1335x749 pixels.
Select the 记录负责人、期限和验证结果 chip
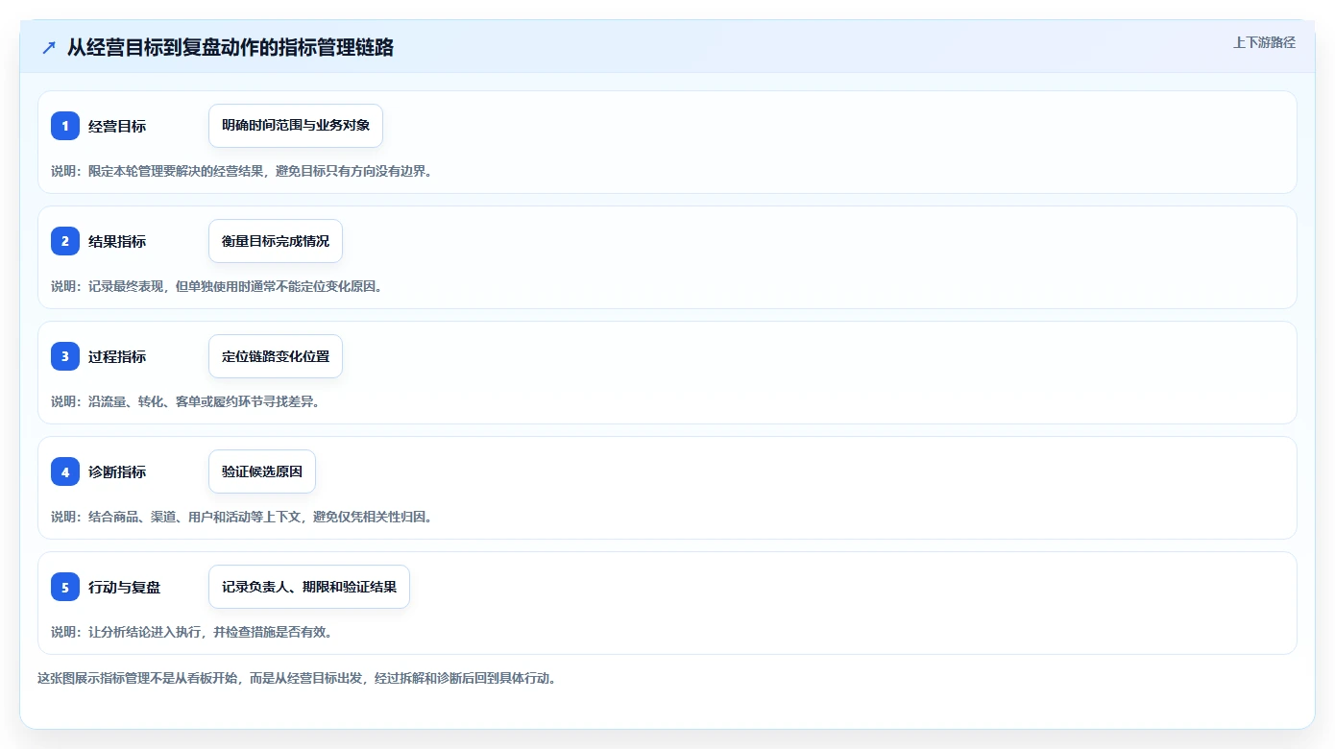point(309,587)
